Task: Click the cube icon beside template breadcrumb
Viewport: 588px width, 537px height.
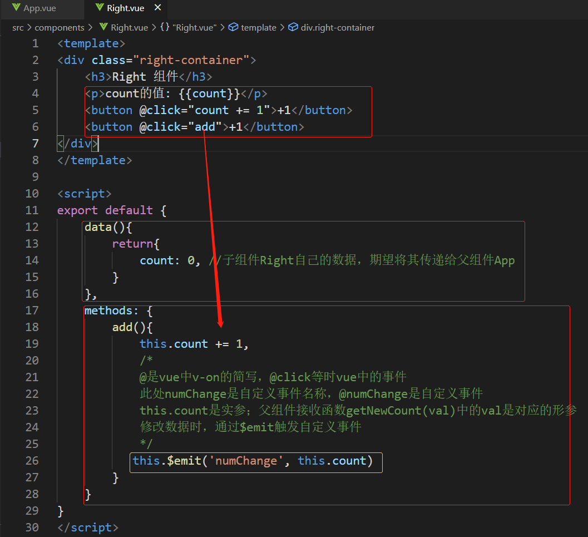Action: (233, 27)
